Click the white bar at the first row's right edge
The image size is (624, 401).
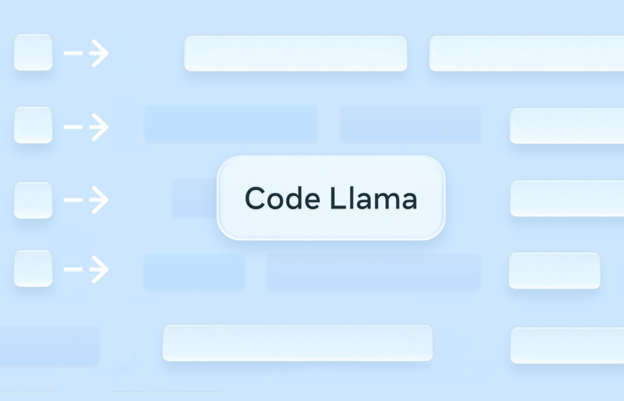(526, 53)
